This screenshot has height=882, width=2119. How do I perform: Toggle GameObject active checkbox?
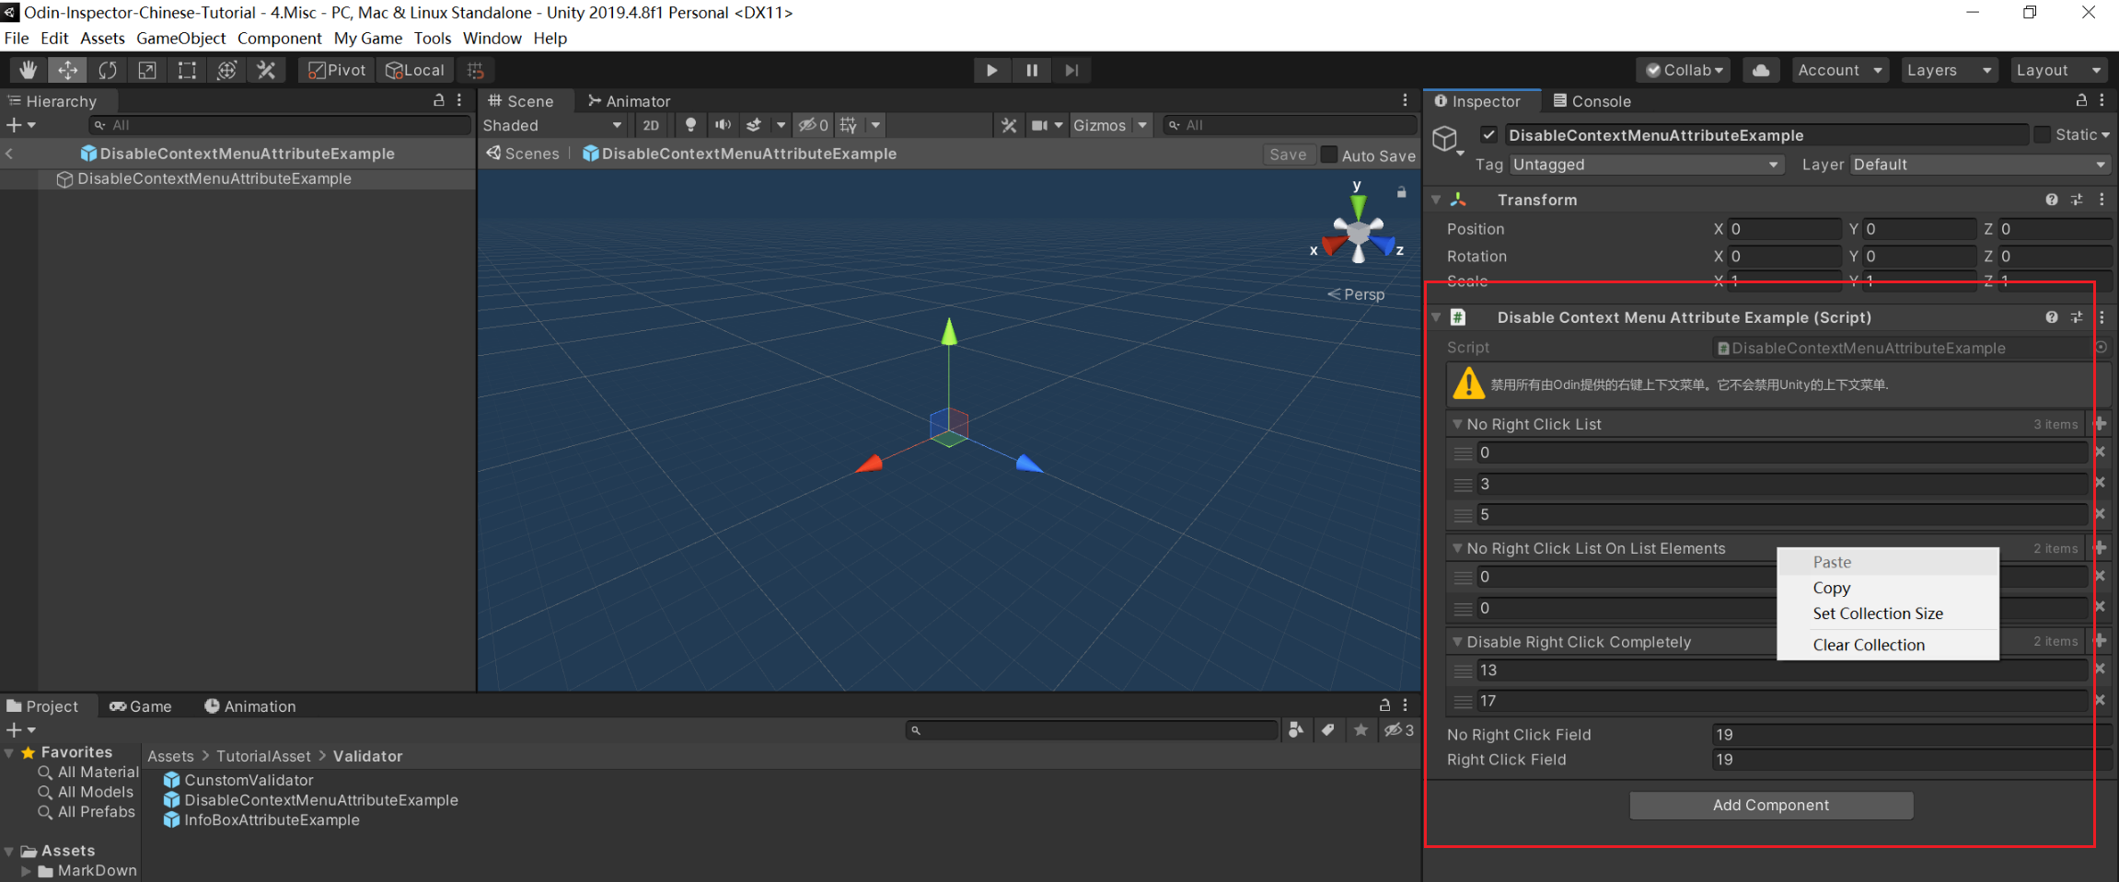(1488, 135)
